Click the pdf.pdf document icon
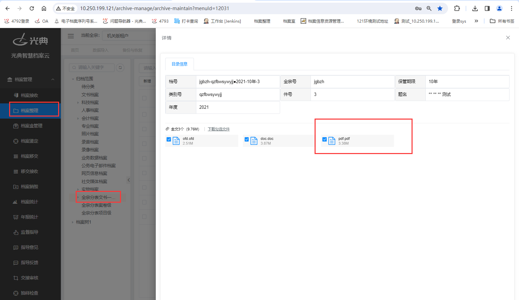 tap(332, 141)
